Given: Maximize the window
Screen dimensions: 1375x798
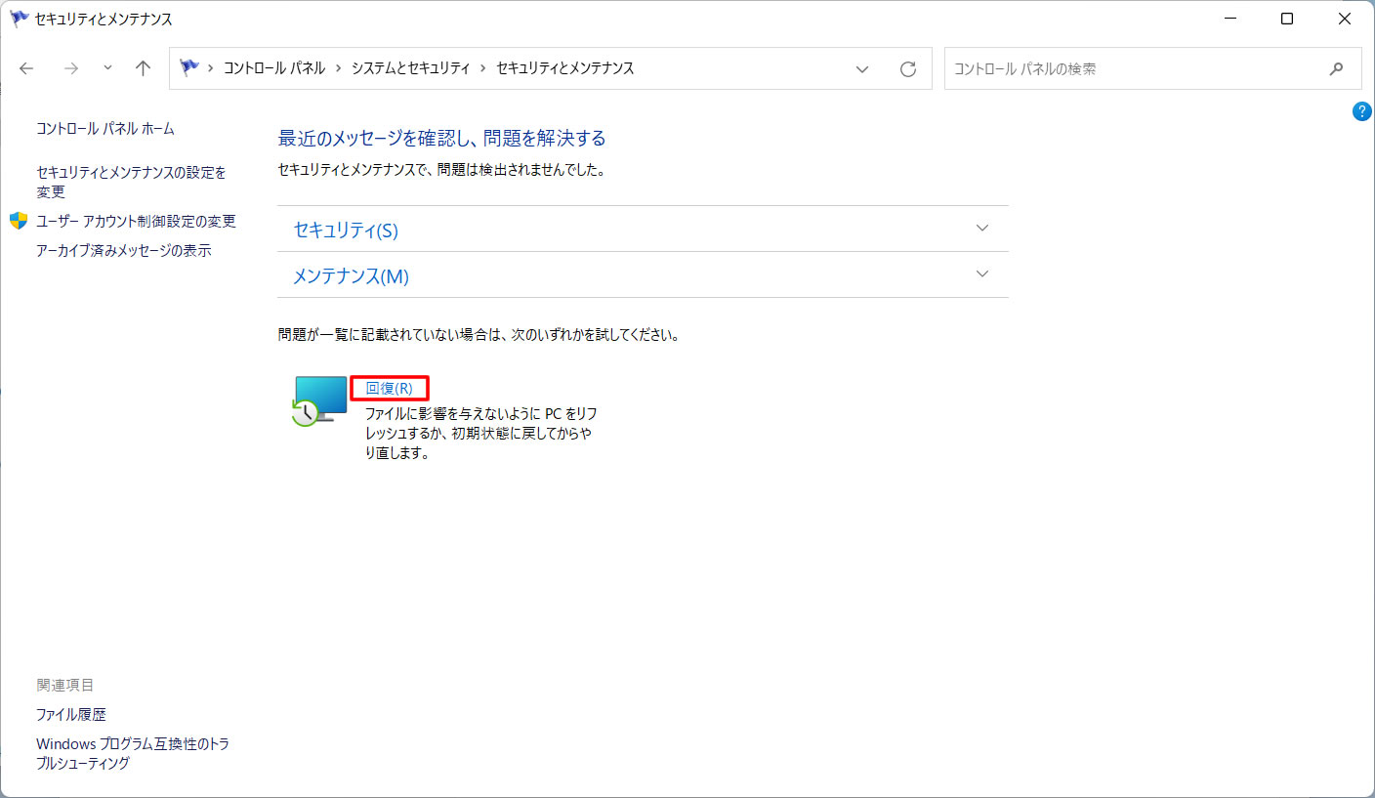Looking at the screenshot, I should [x=1287, y=19].
